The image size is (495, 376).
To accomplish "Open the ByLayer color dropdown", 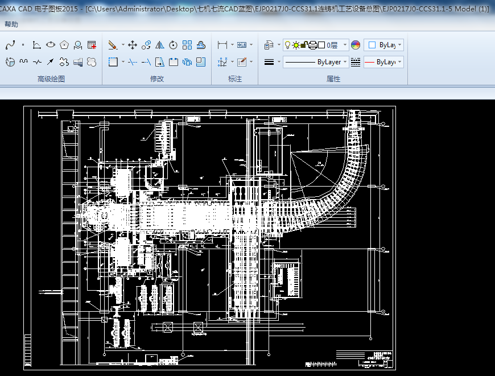I will coord(400,45).
